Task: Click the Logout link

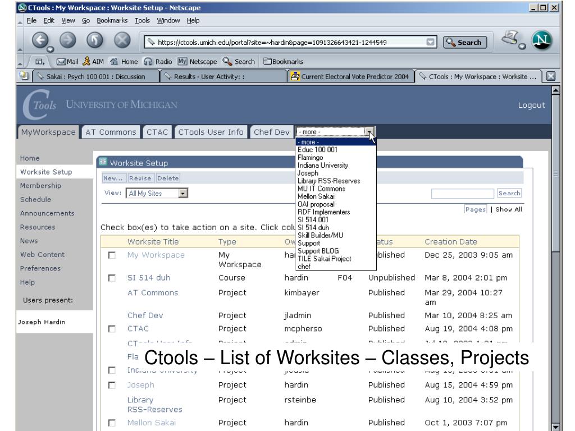Action: click(531, 105)
